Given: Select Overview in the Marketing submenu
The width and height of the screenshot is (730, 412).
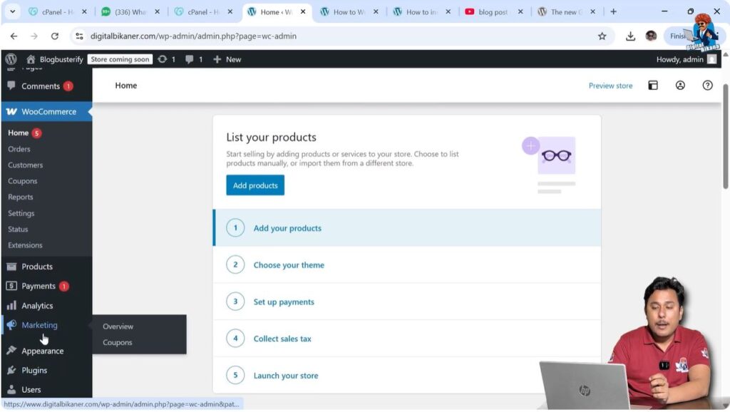Looking at the screenshot, I should [118, 326].
